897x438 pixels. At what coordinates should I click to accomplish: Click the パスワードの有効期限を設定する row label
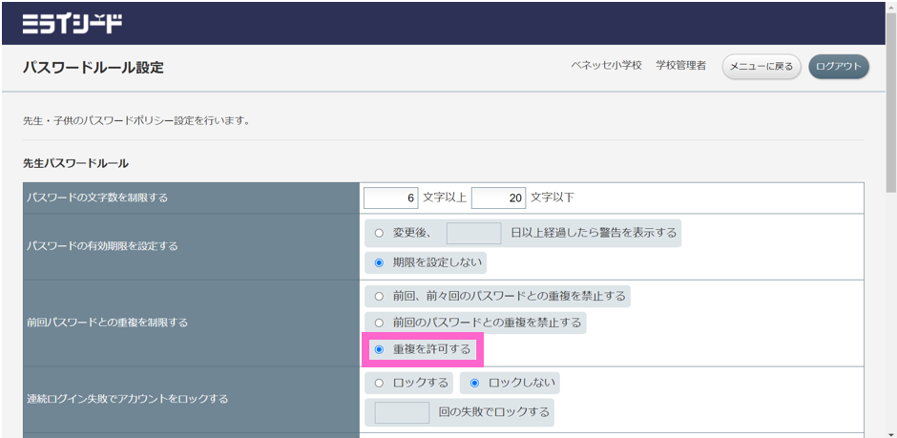pos(102,246)
